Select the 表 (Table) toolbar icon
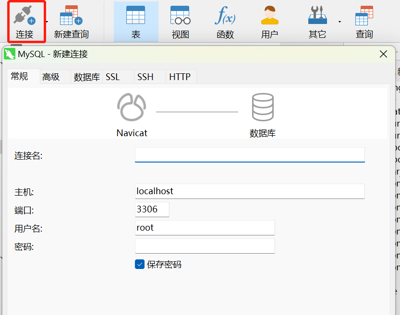Image resolution: width=400 pixels, height=315 pixels. (136, 22)
